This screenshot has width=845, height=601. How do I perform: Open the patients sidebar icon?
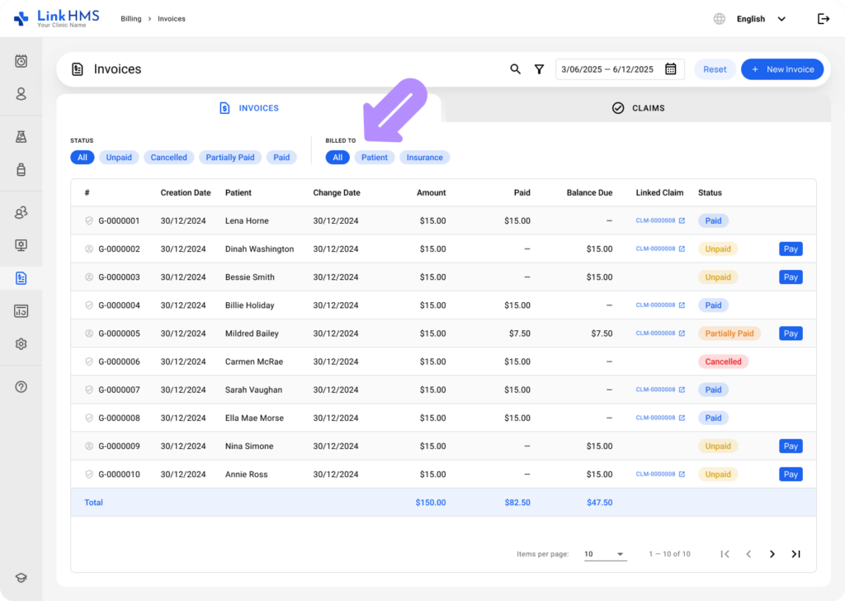(x=21, y=94)
